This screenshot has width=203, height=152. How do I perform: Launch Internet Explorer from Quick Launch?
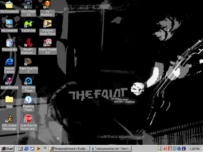coord(26,149)
